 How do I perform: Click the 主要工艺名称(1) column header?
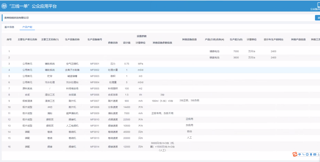click(50, 39)
